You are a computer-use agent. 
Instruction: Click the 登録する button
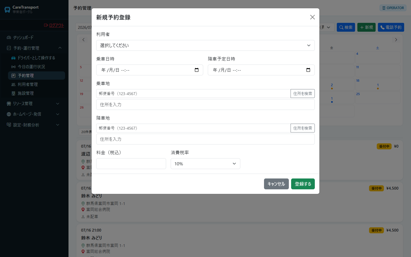pyautogui.click(x=303, y=184)
